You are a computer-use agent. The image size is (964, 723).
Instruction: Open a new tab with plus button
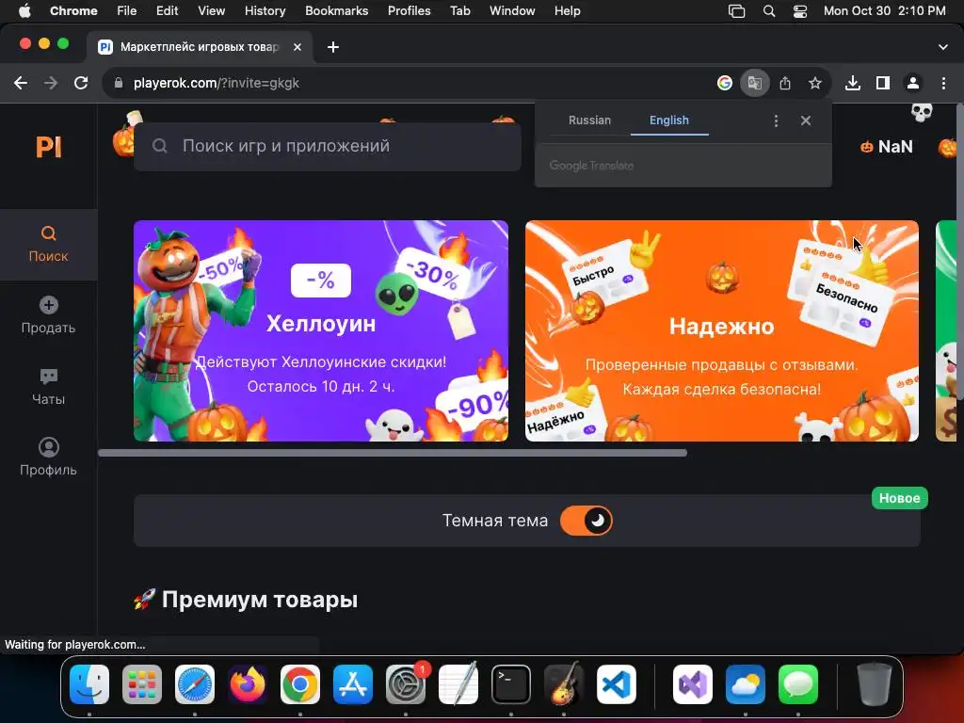pos(333,47)
